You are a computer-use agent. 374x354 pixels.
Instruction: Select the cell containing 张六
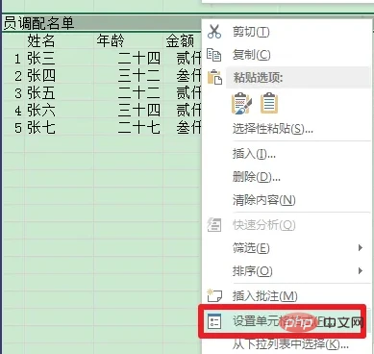[x=59, y=111]
